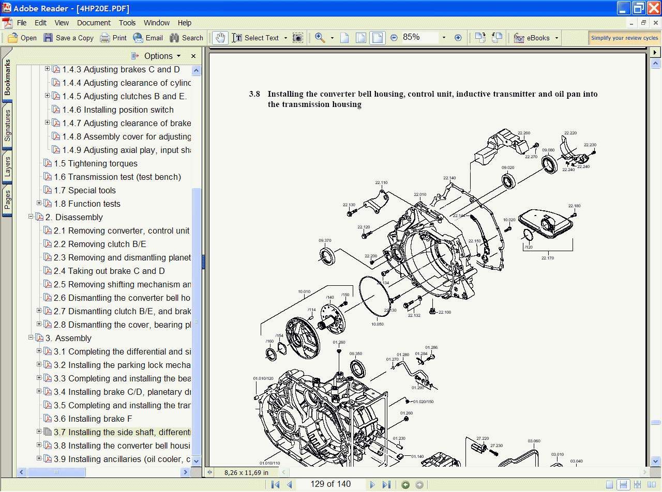Click the green Previous View arrow
Screen dimensions: 662x492
click(x=405, y=484)
